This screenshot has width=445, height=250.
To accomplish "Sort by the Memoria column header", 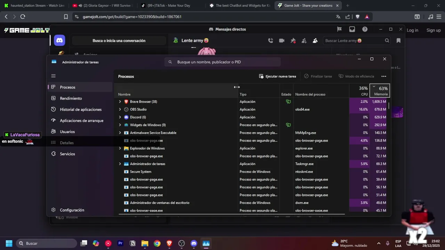I will [x=380, y=91].
